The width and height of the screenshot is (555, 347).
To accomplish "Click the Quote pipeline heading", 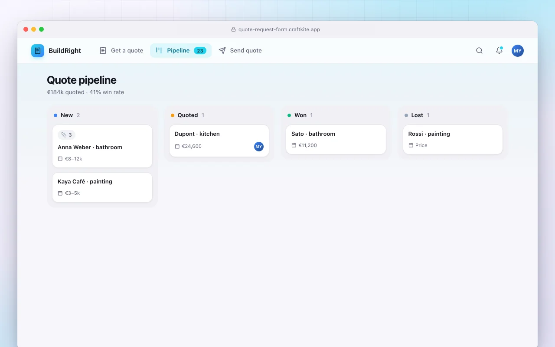I will pyautogui.click(x=82, y=80).
